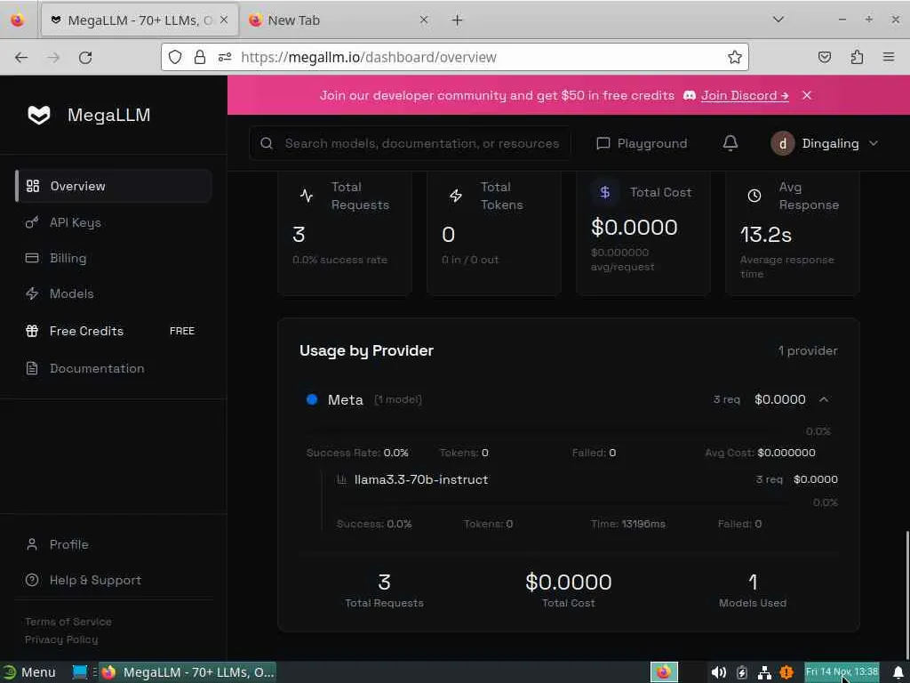Screen dimensions: 910x683
Task: Go back in browser history
Action: pos(21,58)
